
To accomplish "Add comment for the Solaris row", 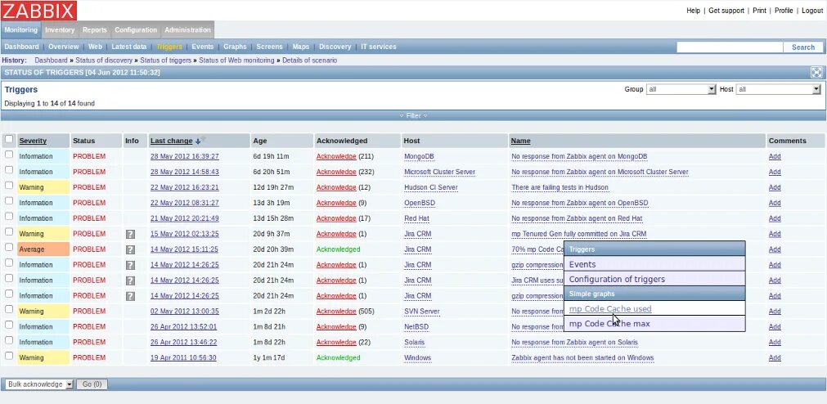I will pyautogui.click(x=775, y=343).
